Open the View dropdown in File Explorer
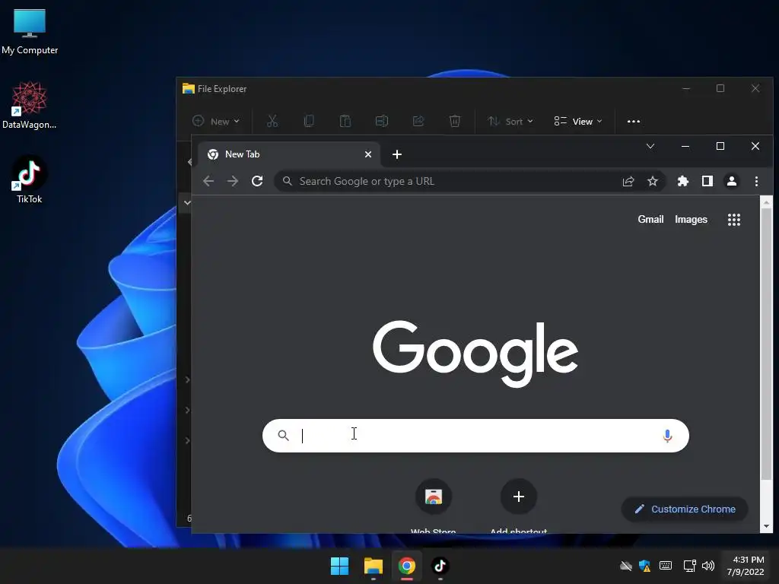This screenshot has height=584, width=779. [578, 121]
